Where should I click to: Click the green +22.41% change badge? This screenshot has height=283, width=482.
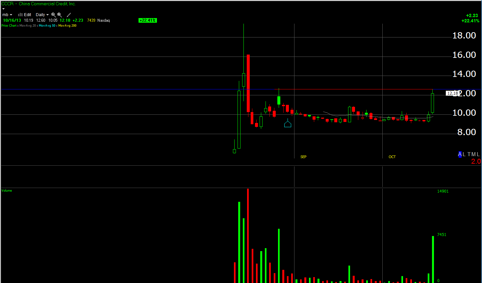point(148,20)
